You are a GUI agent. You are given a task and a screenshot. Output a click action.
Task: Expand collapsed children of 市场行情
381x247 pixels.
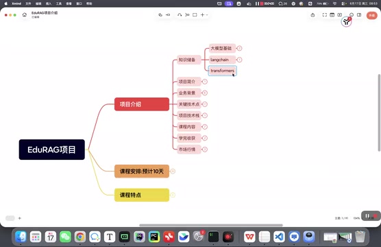pyautogui.click(x=205, y=150)
